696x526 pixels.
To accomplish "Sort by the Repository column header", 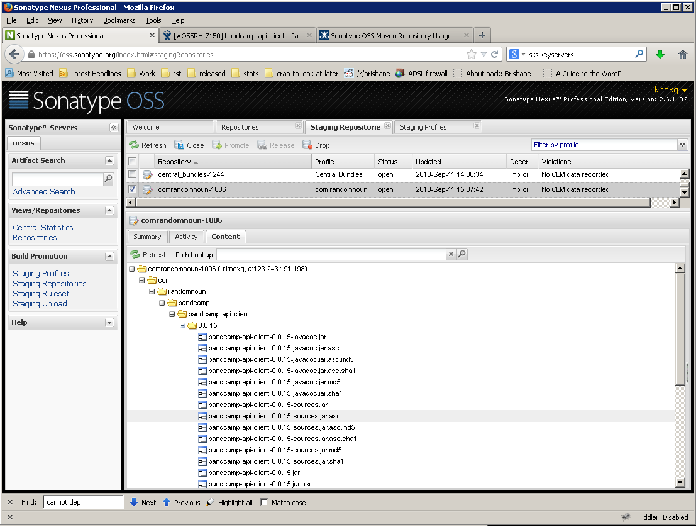I will 233,162.
